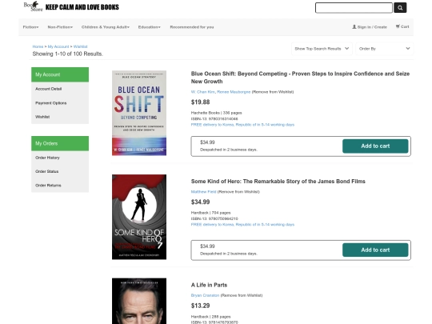This screenshot has height=324, width=432.
Task: Expand the Non-Fiction menu
Action: 60,27
